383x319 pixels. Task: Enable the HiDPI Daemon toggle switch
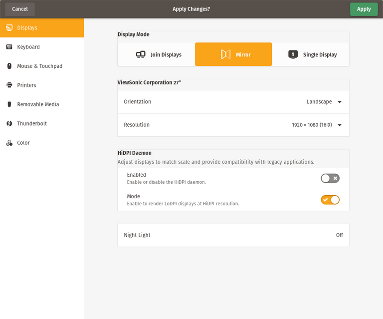pyautogui.click(x=330, y=178)
